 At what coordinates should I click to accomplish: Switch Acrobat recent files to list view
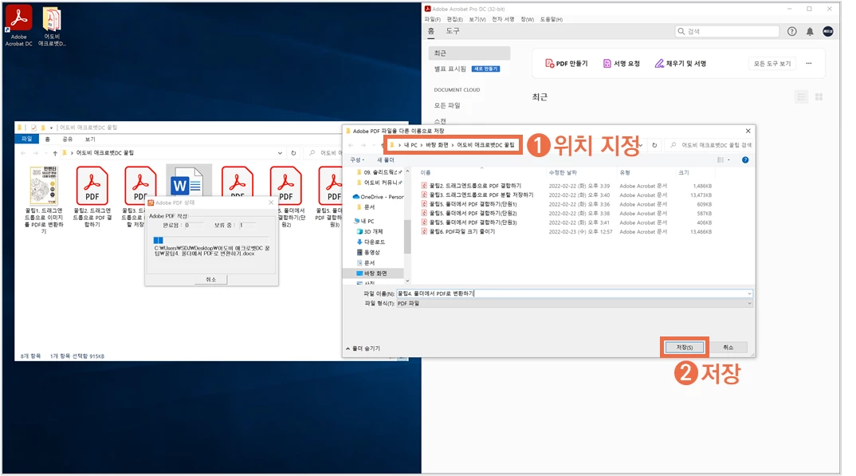(x=801, y=97)
